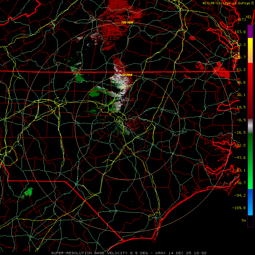Select the 61.2 legend value
The width and height of the screenshot is (255, 255).
241,70
